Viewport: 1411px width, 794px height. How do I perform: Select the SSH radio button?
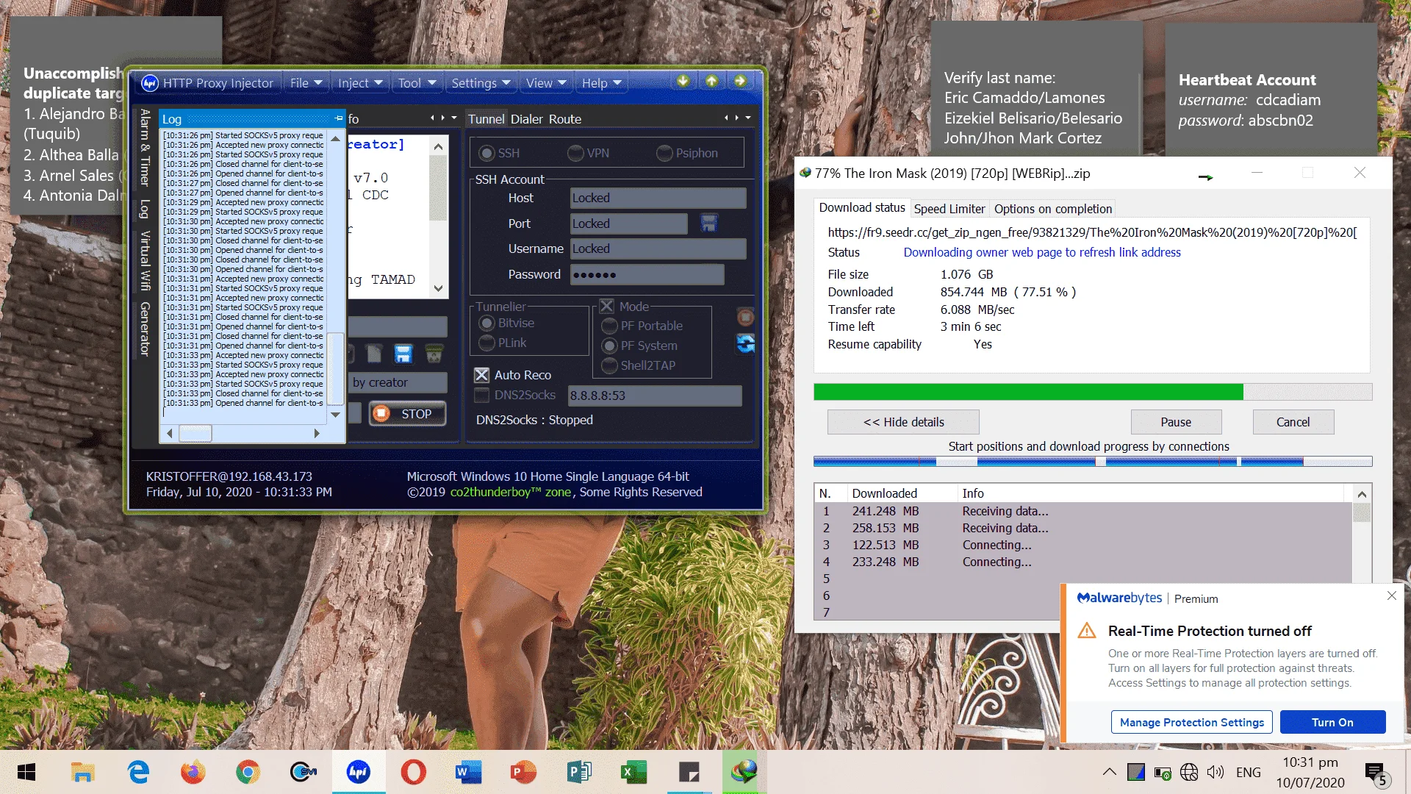[x=487, y=153]
